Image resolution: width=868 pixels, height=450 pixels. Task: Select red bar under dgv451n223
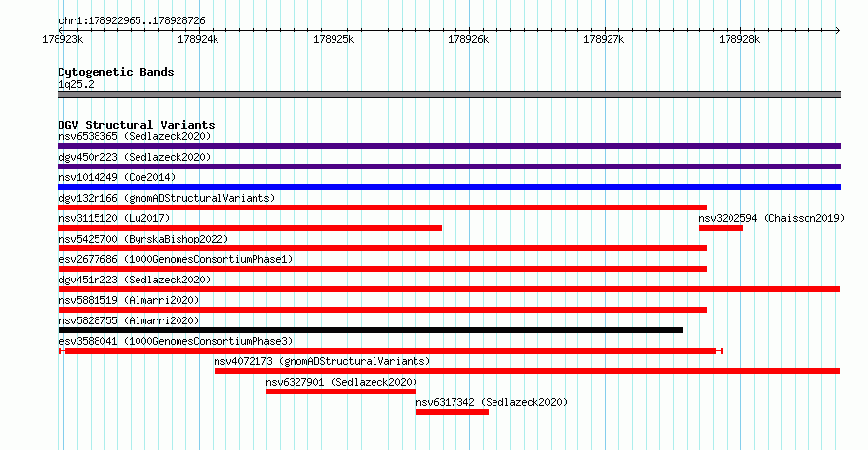point(449,289)
